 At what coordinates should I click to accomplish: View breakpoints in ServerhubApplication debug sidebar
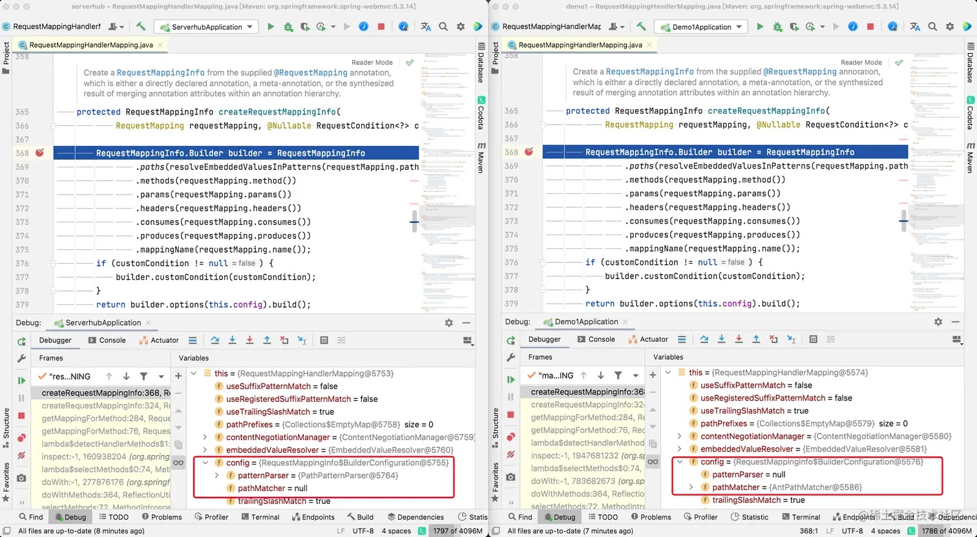(x=21, y=437)
